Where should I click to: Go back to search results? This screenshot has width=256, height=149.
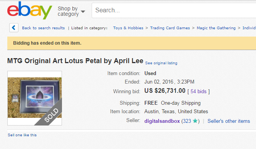(43, 28)
